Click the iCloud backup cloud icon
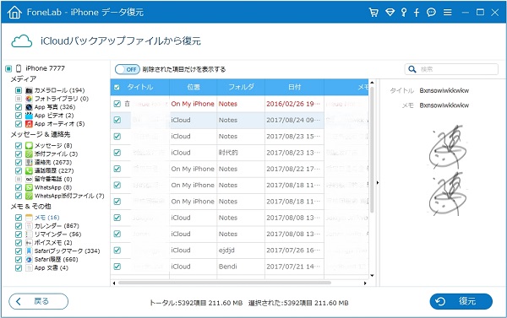This screenshot has width=507, height=318. tap(22, 41)
